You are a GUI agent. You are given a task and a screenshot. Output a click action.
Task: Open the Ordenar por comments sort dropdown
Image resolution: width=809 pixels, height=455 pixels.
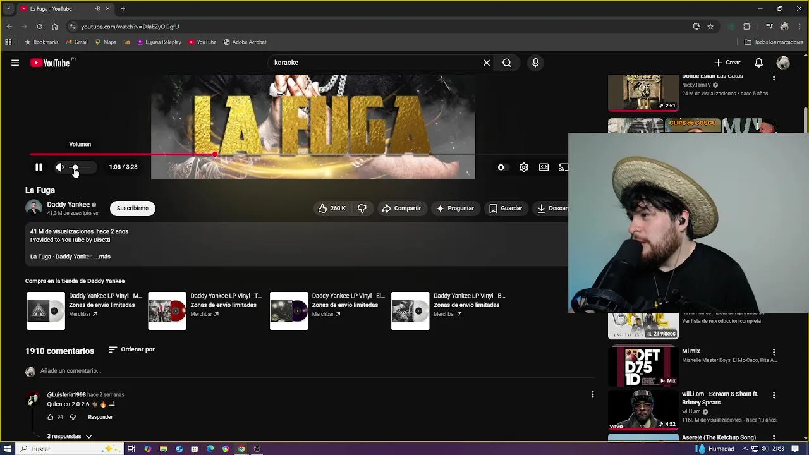point(131,349)
